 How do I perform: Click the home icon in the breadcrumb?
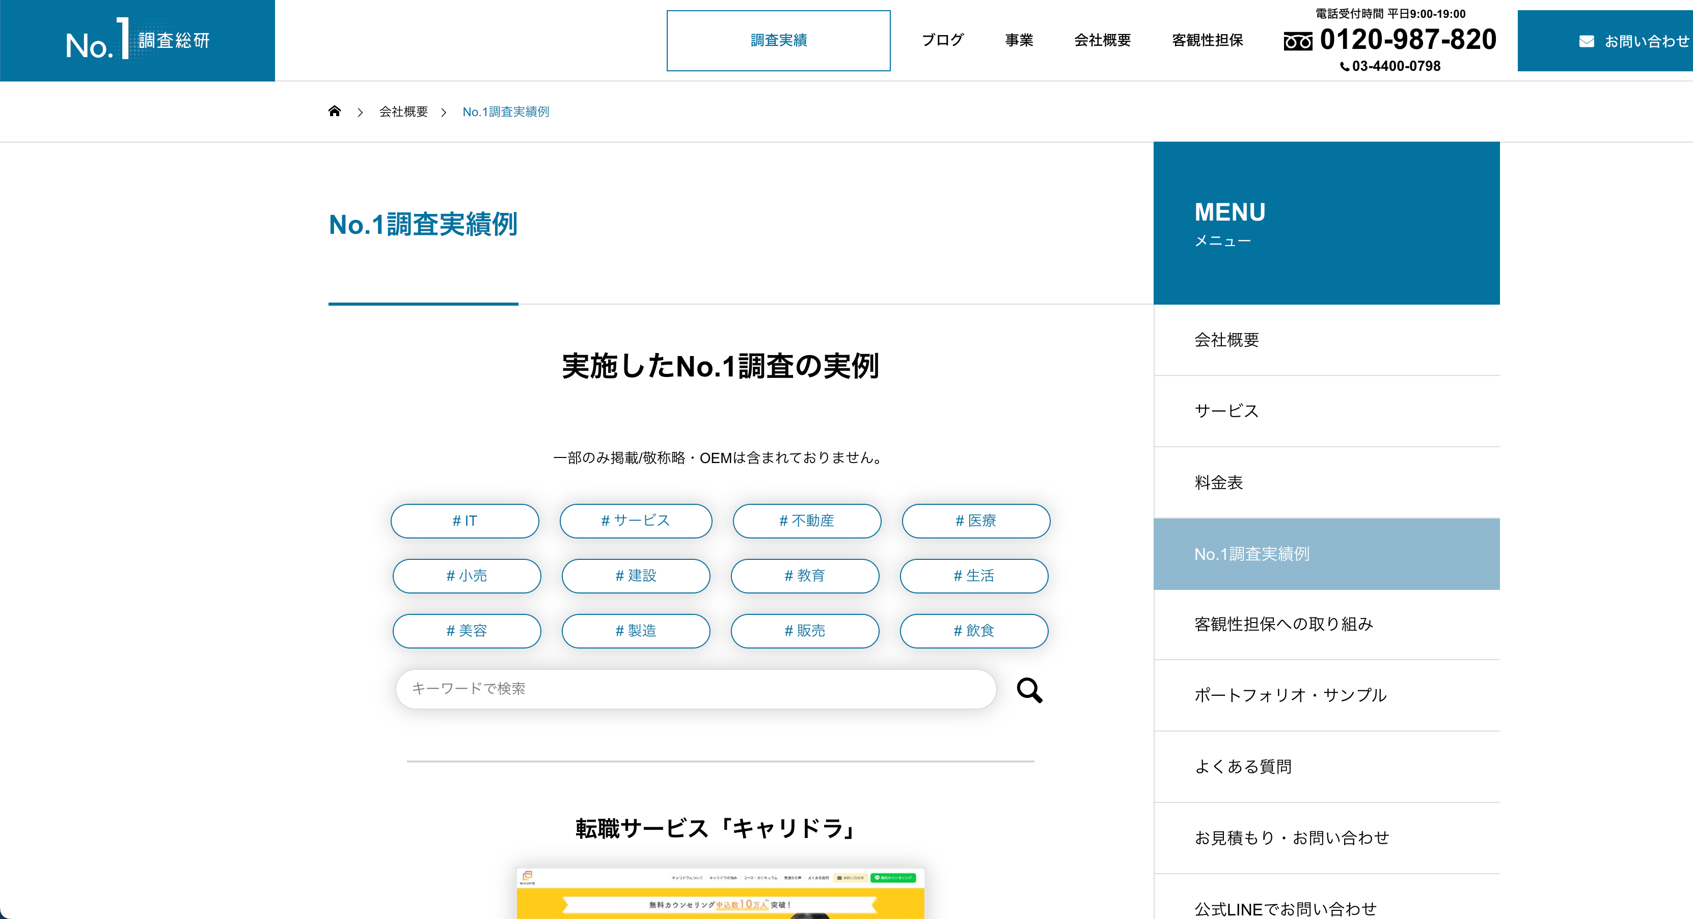pos(335,111)
